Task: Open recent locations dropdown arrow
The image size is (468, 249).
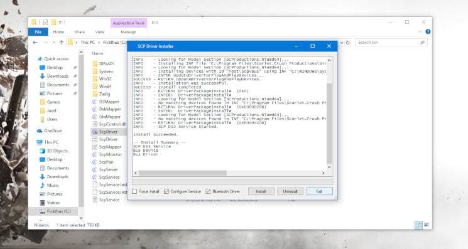Action: coord(54,43)
